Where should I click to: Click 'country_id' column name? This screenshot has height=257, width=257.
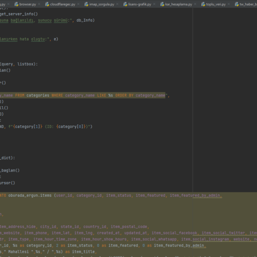[x=95, y=227]
